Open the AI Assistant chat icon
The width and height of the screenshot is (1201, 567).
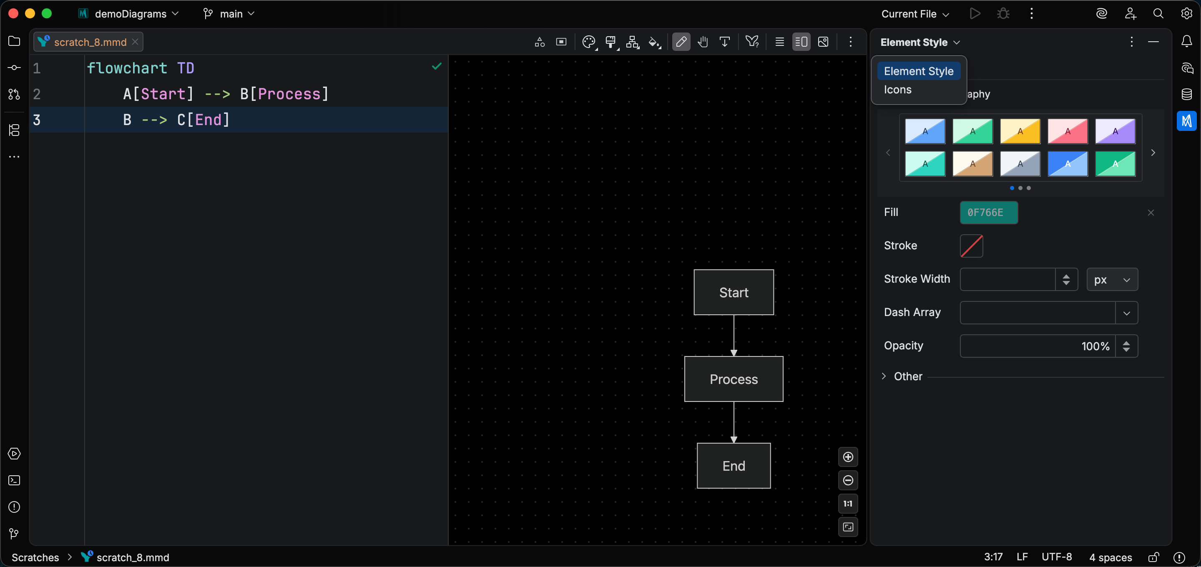1186,68
